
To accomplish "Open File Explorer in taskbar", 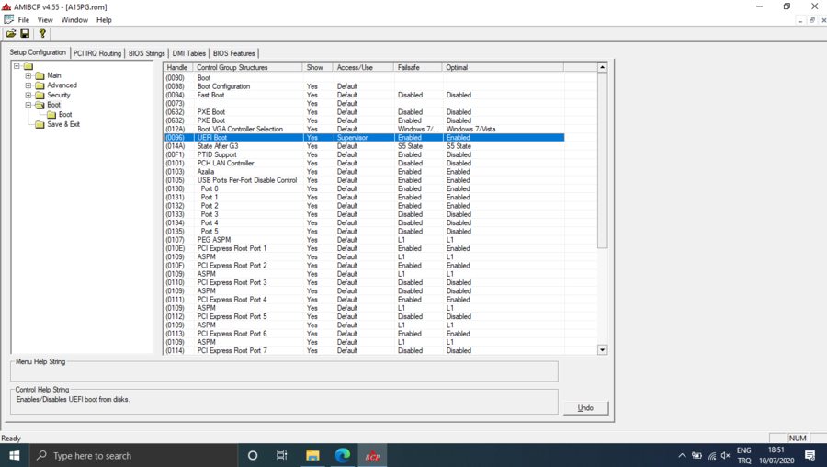I will [x=312, y=456].
